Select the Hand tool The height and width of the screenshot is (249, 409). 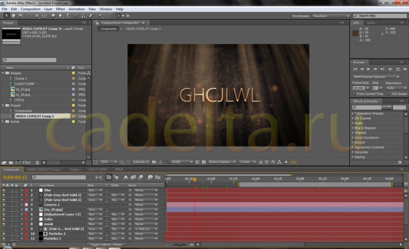pyautogui.click(x=13, y=16)
